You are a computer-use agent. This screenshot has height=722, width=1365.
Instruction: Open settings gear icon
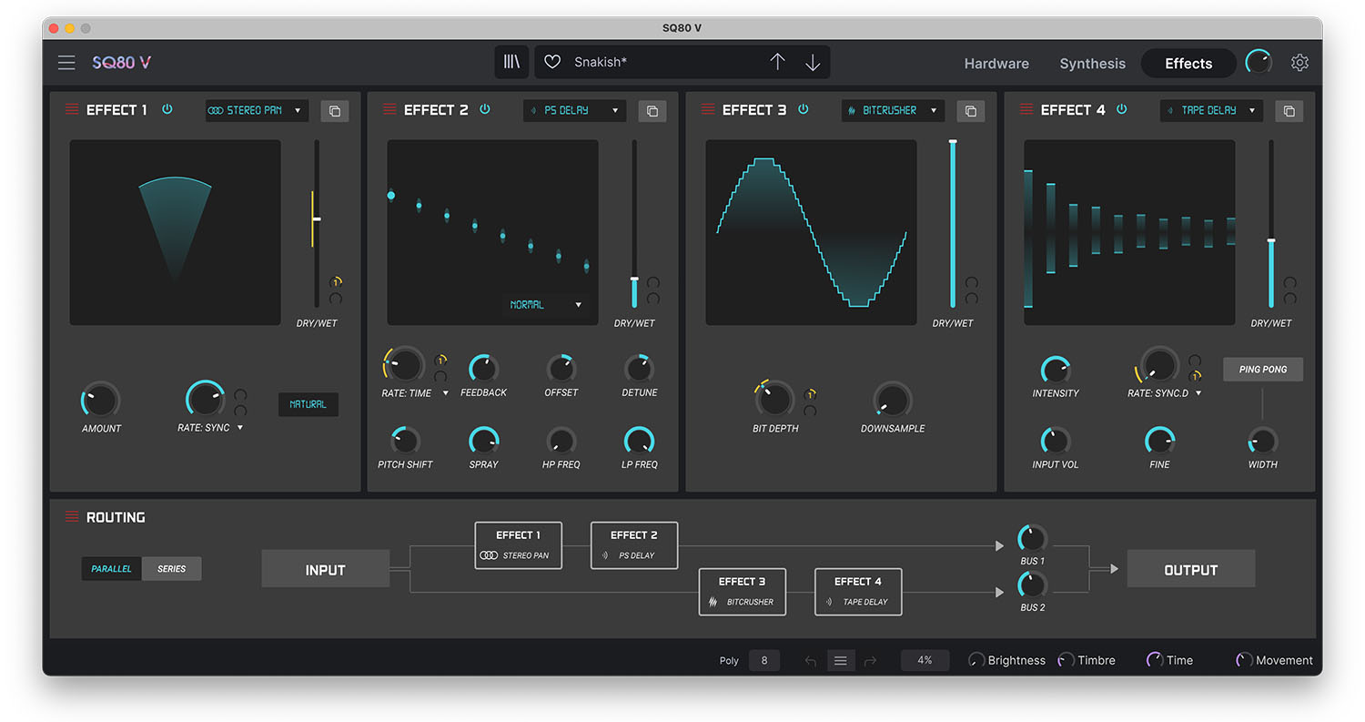(x=1299, y=63)
